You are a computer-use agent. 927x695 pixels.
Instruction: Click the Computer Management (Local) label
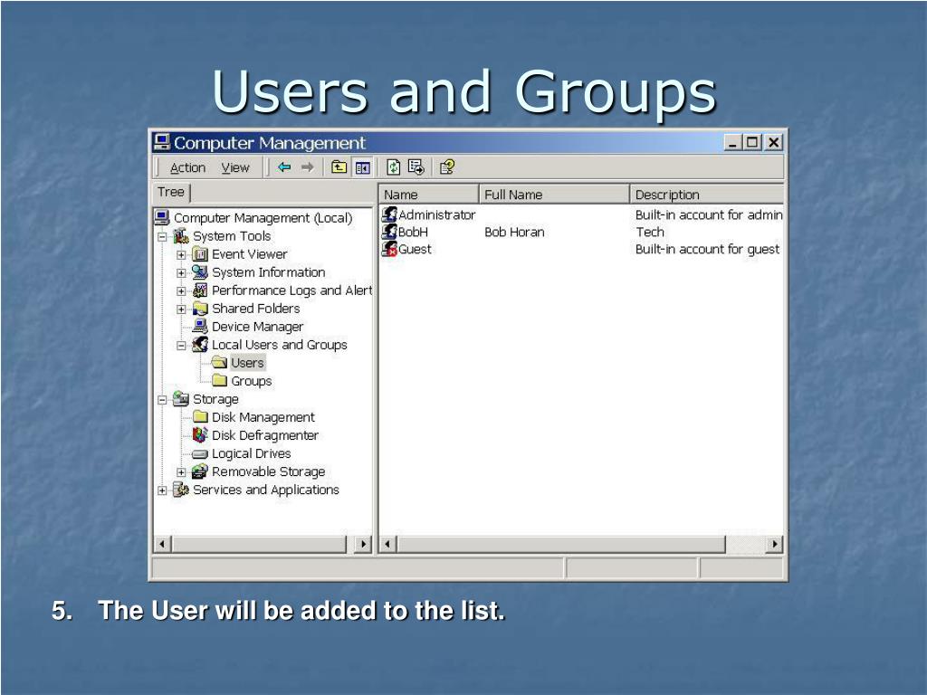263,218
